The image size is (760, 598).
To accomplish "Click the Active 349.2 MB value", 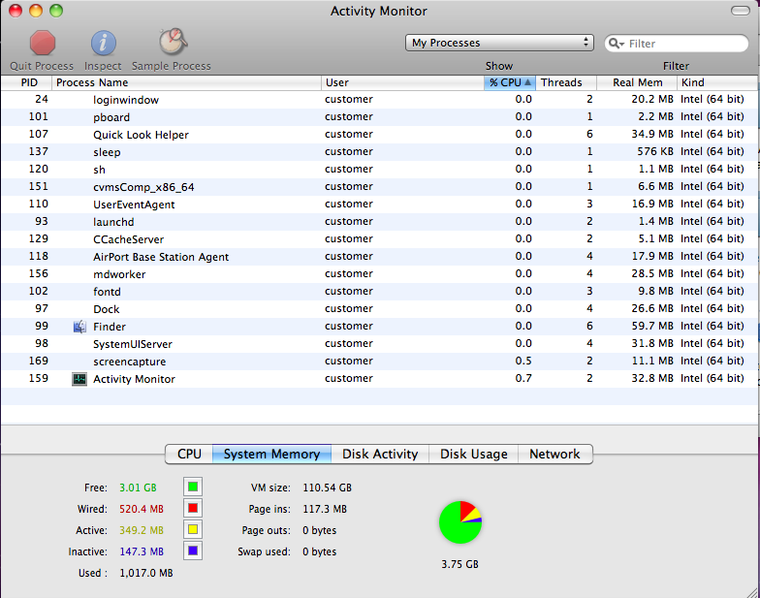I will coord(142,530).
